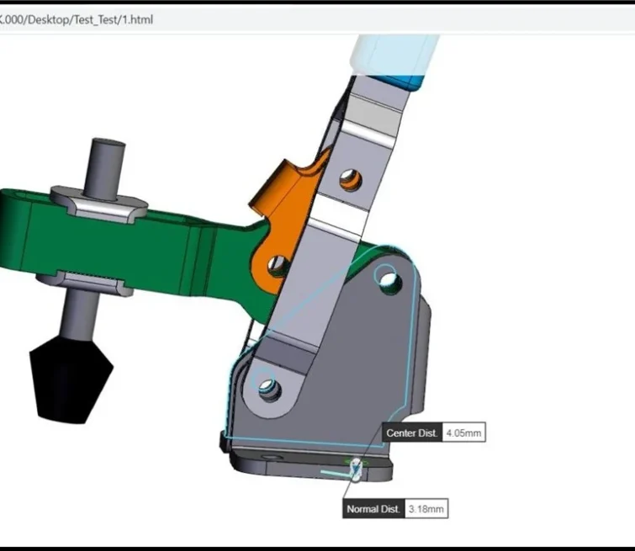The width and height of the screenshot is (635, 551).
Task: Select the light blue handle grip
Action: click(394, 59)
